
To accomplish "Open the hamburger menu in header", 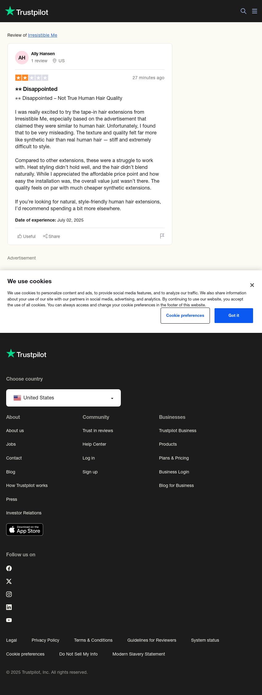I will (255, 11).
